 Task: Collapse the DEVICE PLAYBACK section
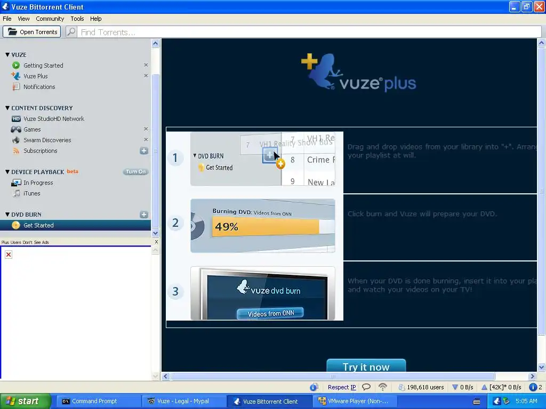coord(7,172)
